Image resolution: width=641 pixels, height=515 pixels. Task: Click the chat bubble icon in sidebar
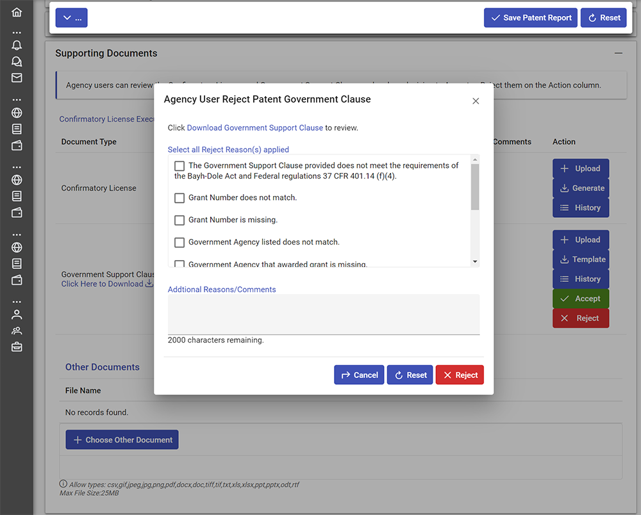(x=17, y=61)
